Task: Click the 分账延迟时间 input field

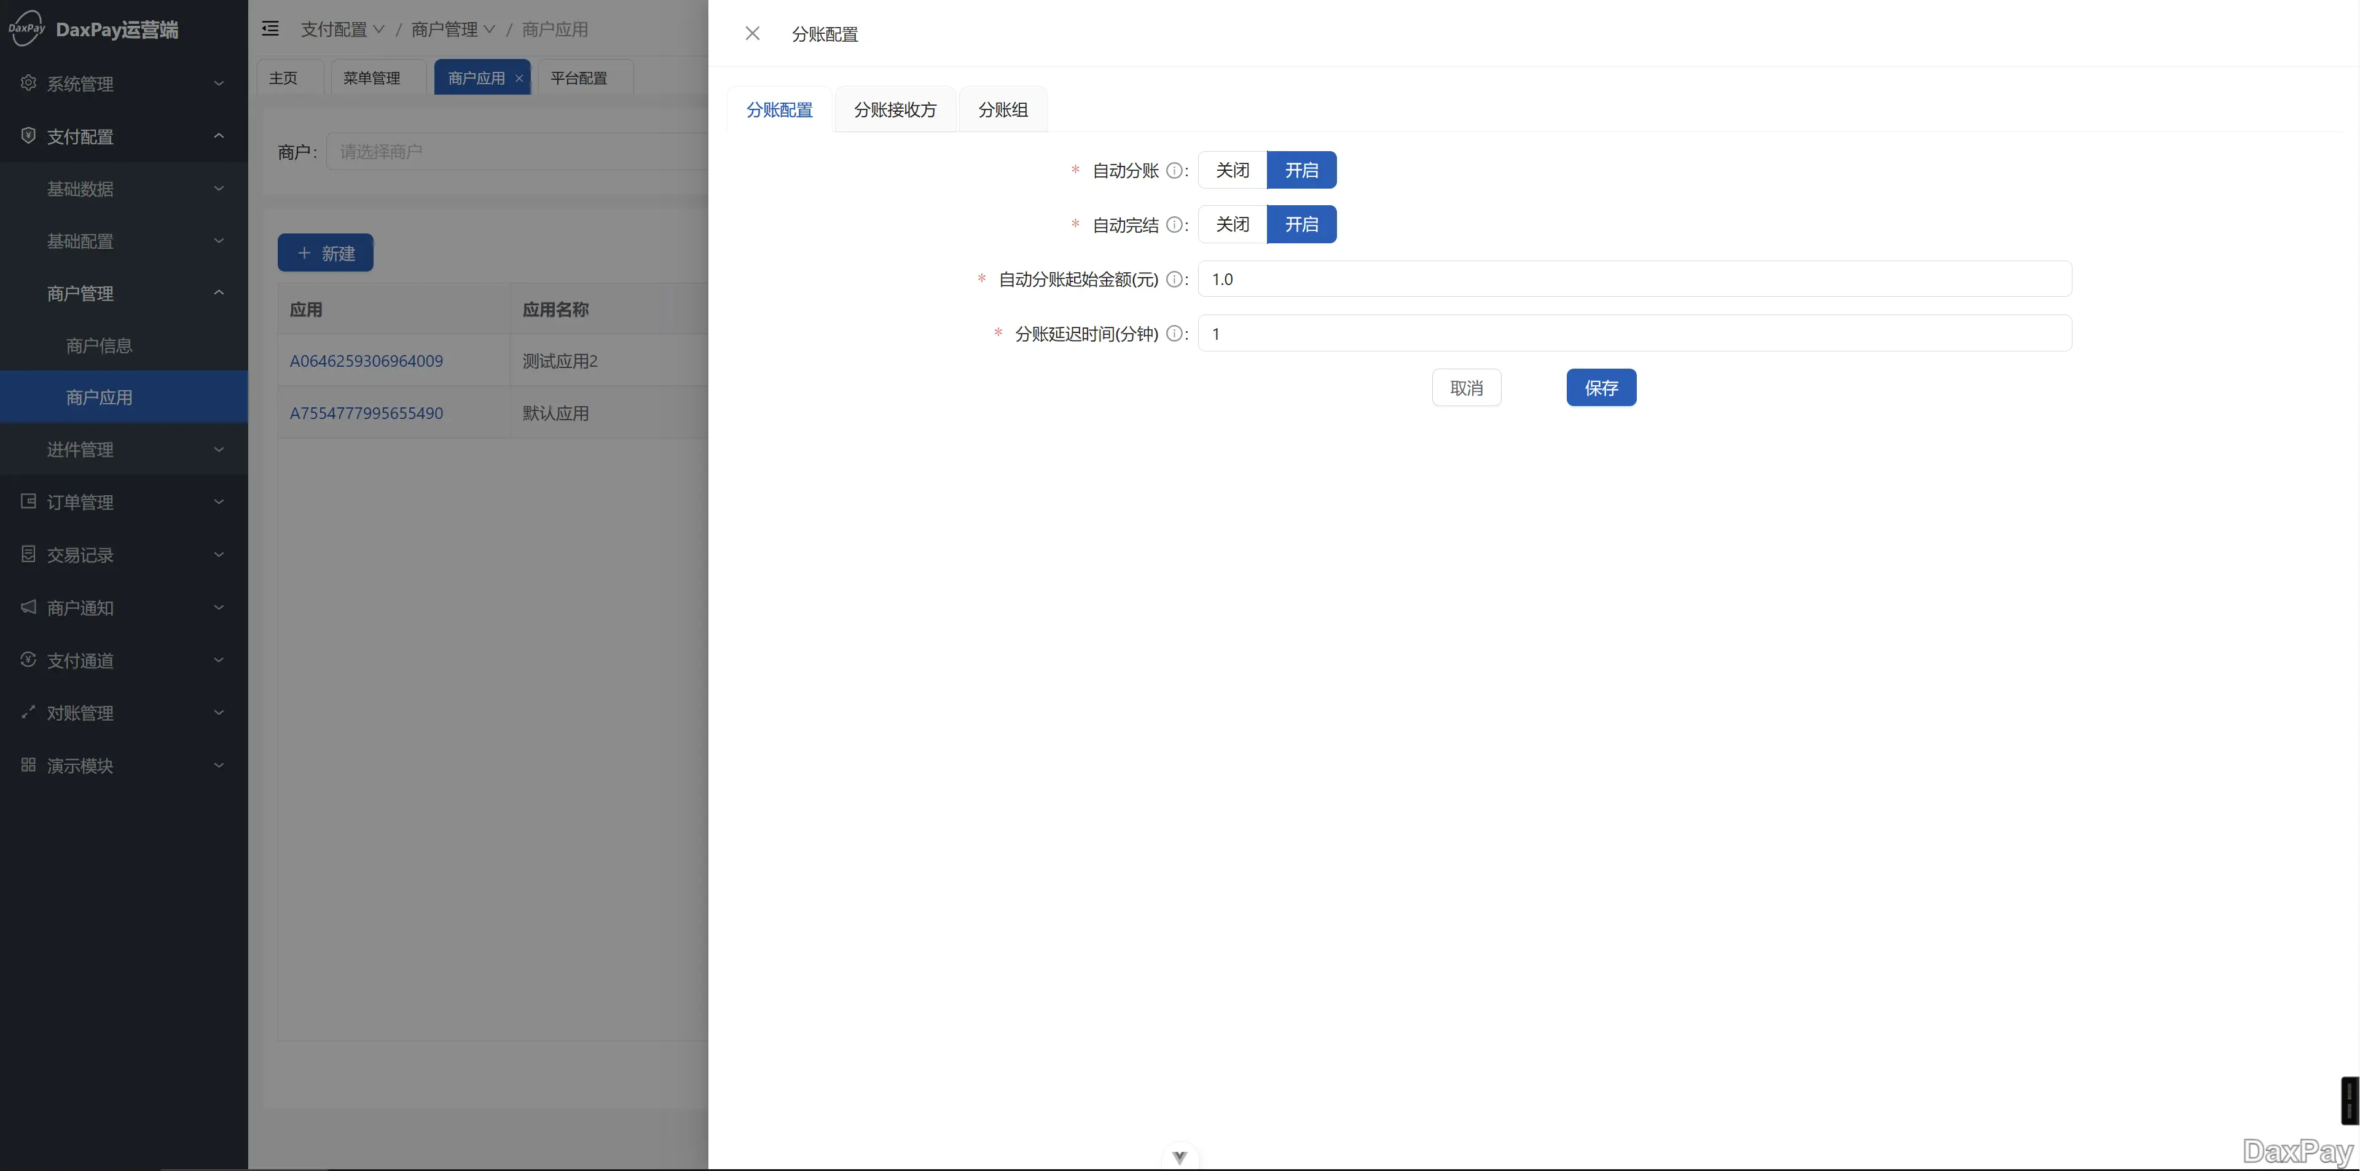Action: click(x=1634, y=334)
